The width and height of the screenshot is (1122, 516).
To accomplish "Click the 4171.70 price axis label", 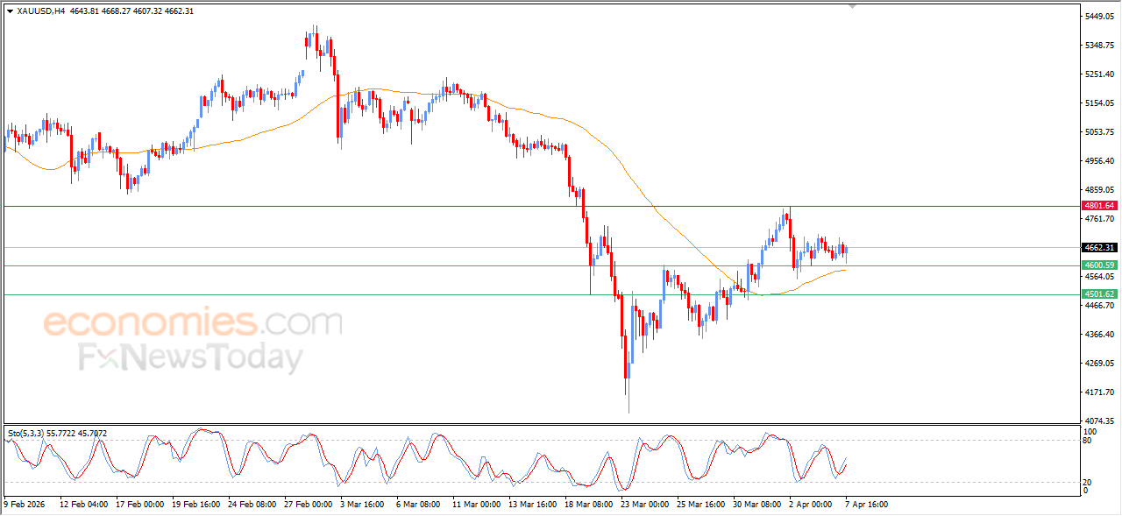I will point(1101,392).
